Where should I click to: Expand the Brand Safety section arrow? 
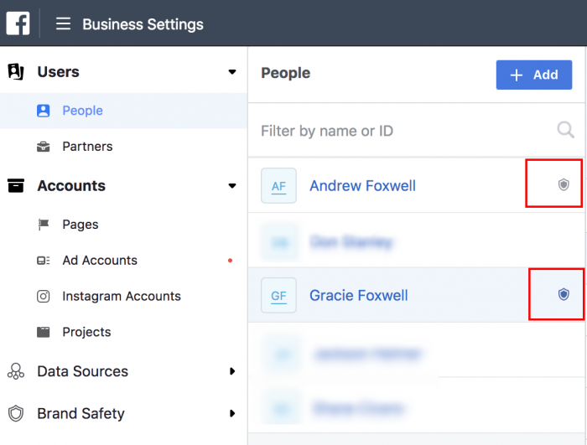pos(232,413)
